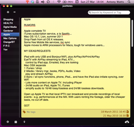Open the F R C note
The image size is (134, 127).
tap(10, 46)
